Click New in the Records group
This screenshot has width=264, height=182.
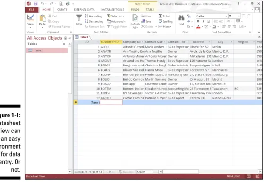point(146,16)
